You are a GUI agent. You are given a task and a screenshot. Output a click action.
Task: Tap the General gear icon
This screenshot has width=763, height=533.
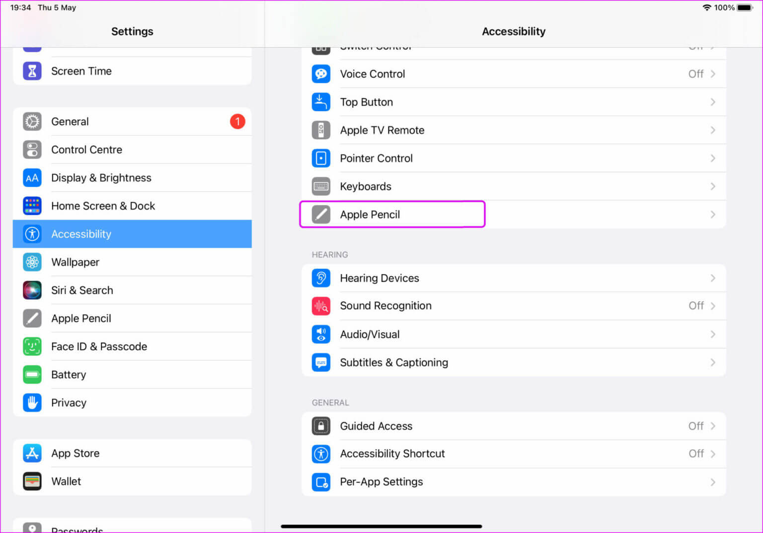pyautogui.click(x=32, y=122)
